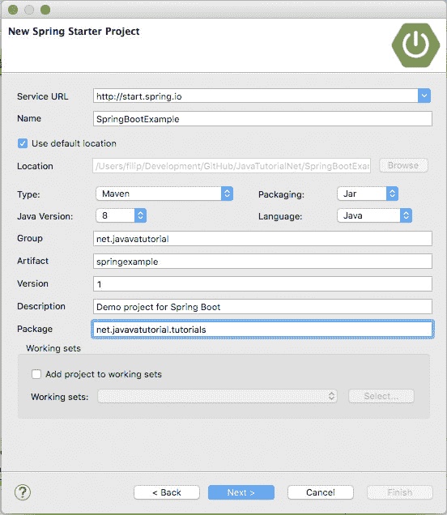The width and height of the screenshot is (447, 515).
Task: Open the Service URL dropdown arrow
Action: [424, 96]
